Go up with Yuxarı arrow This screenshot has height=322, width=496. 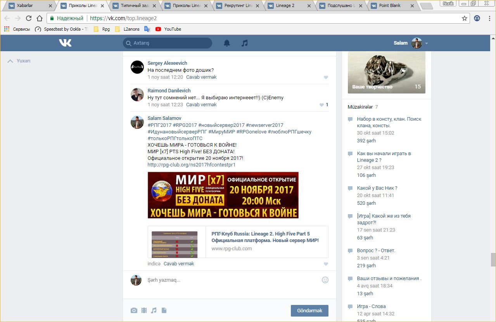pos(10,61)
